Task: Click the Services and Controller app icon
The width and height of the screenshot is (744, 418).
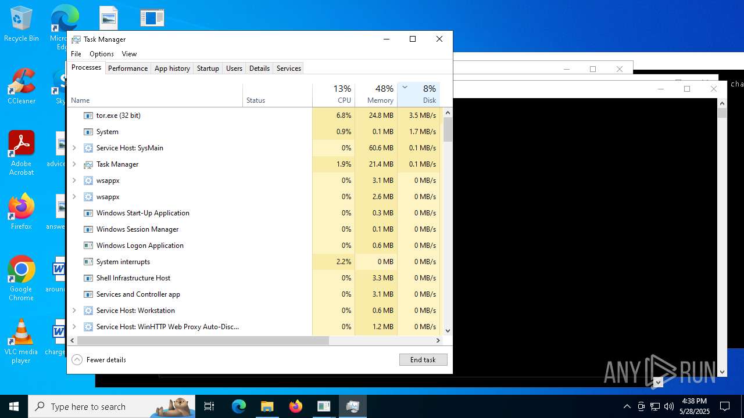Action: (88, 294)
